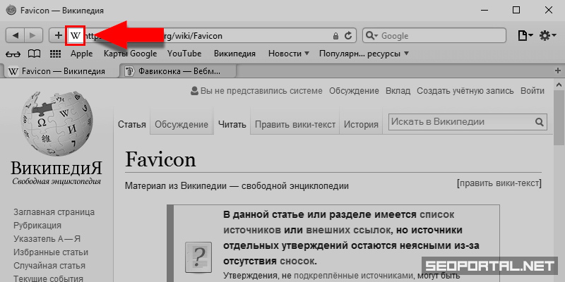Open the page menu dropdown
Image resolution: width=565 pixels, height=282 pixels.
(525, 35)
